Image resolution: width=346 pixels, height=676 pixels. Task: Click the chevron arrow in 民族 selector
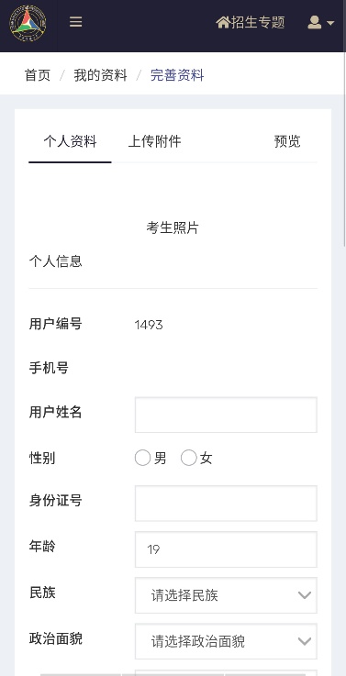click(x=305, y=595)
